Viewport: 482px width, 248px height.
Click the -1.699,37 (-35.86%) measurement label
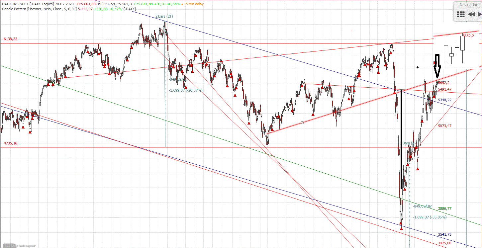tap(429, 217)
